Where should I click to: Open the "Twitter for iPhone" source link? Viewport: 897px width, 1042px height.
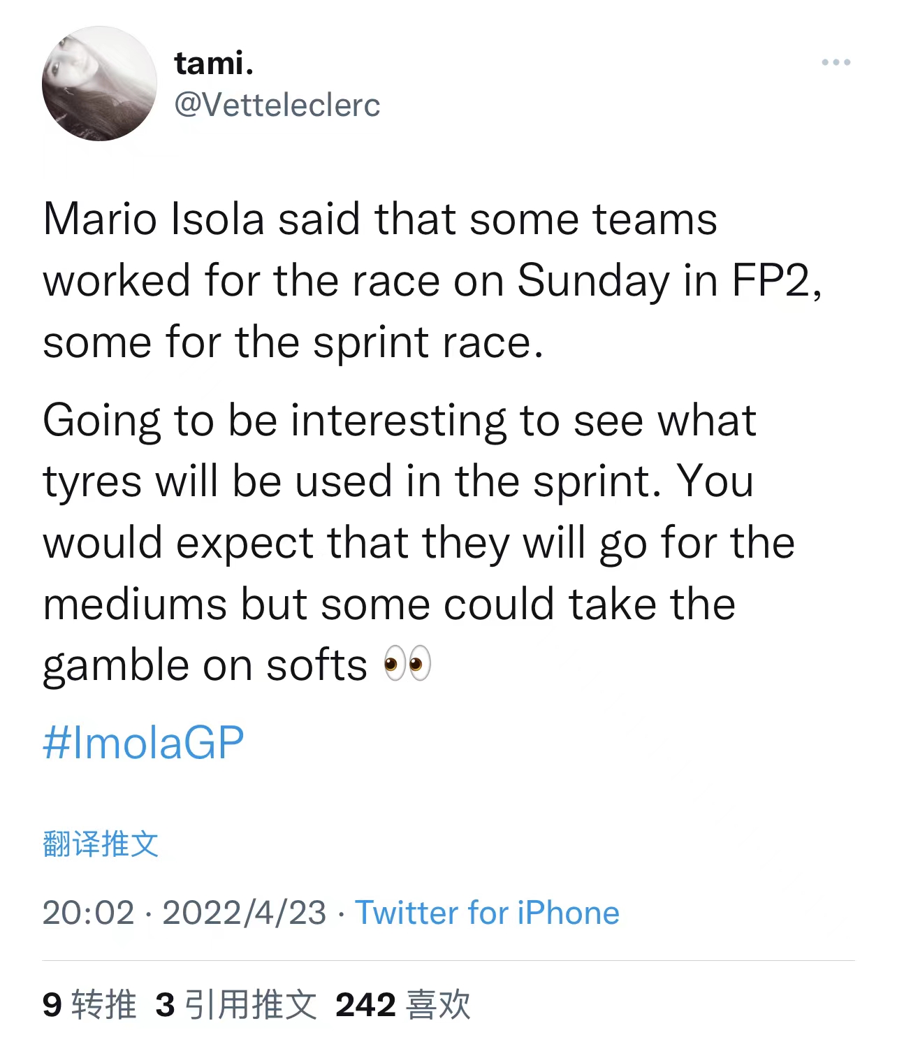tap(487, 913)
